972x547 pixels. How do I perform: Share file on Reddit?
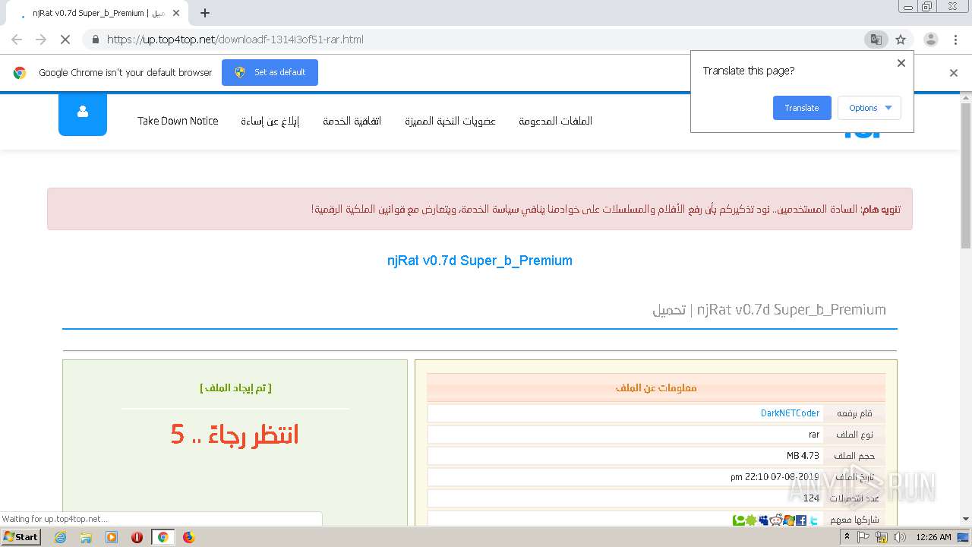pos(776,520)
